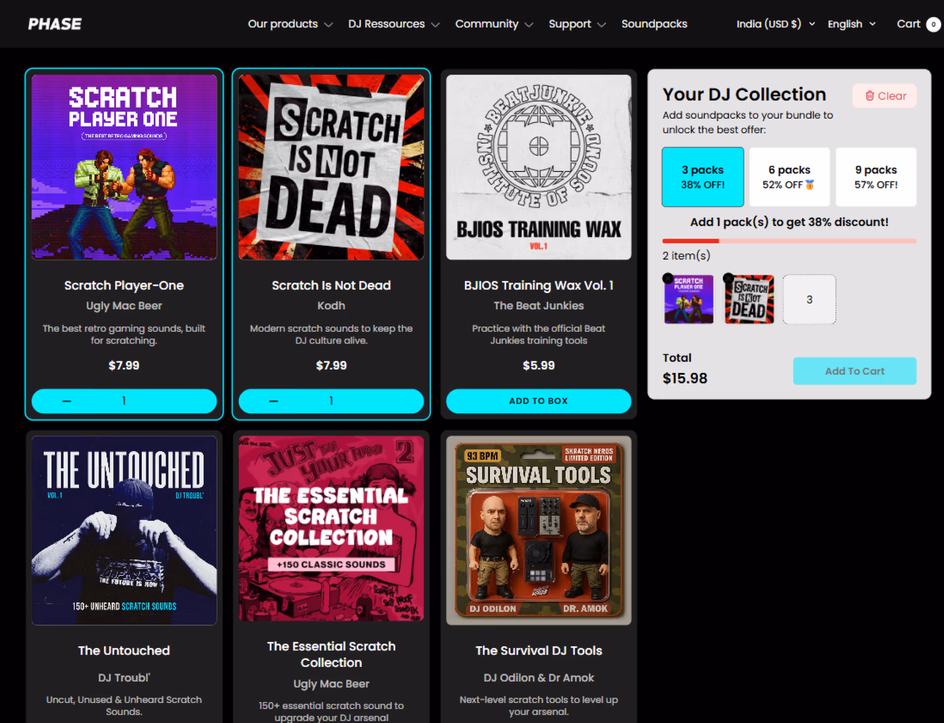
Task: Expand the Our products menu
Action: [290, 24]
